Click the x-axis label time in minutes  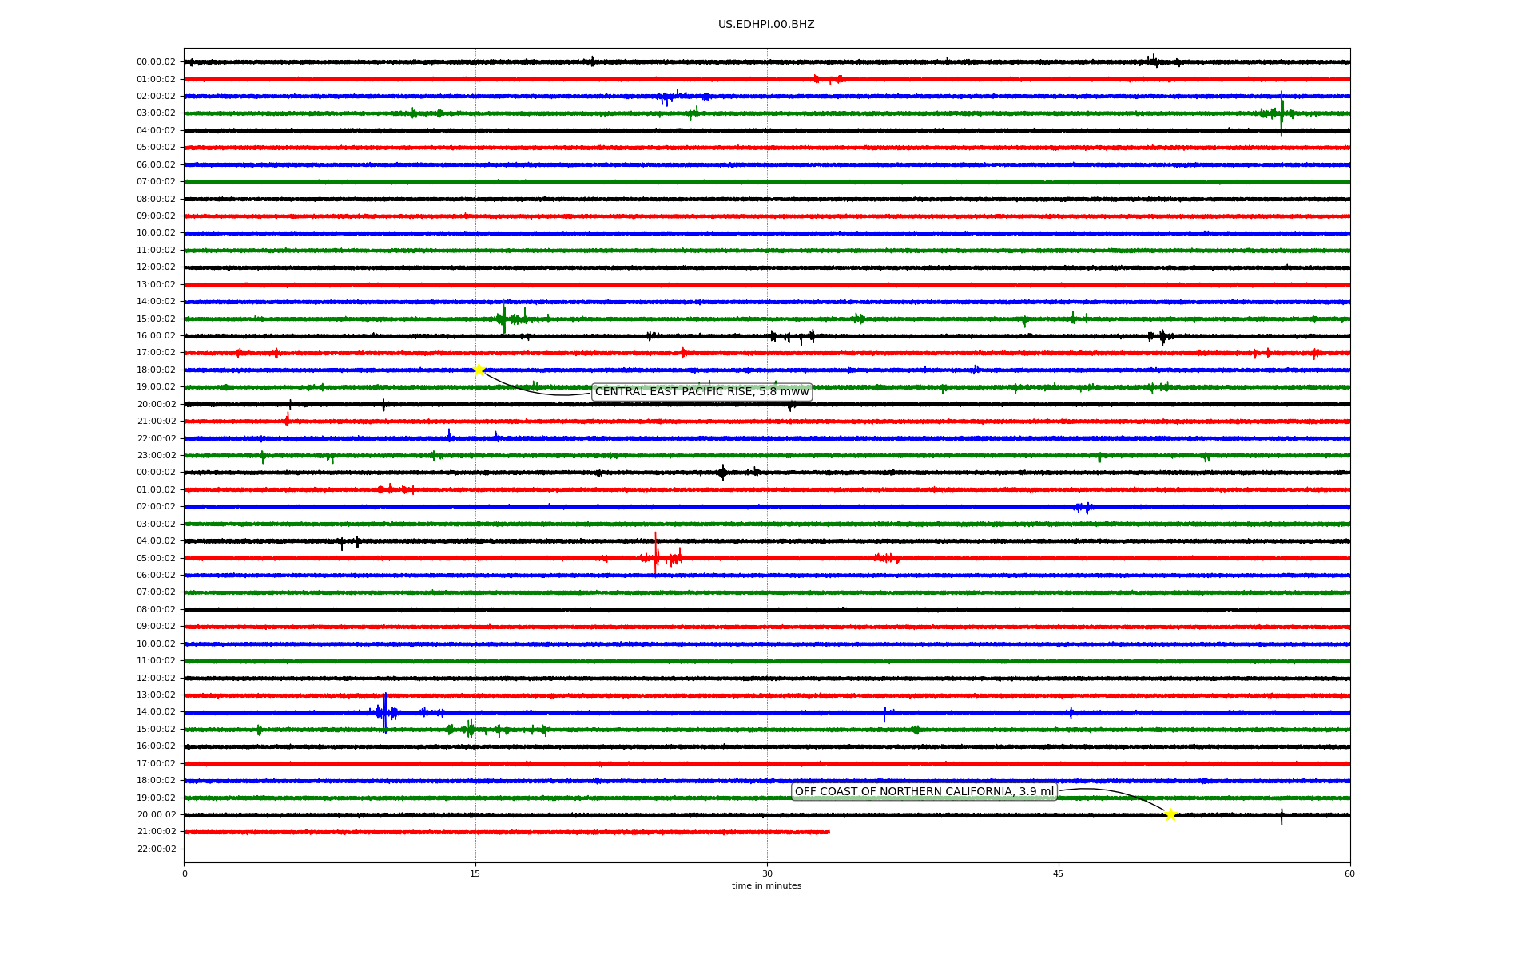(766, 886)
